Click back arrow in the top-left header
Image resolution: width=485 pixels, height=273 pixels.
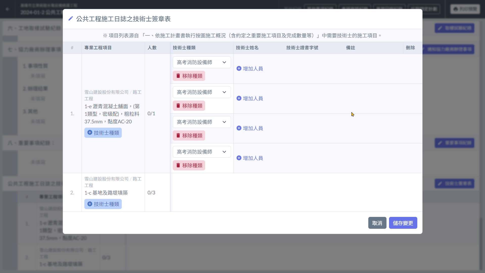7,9
